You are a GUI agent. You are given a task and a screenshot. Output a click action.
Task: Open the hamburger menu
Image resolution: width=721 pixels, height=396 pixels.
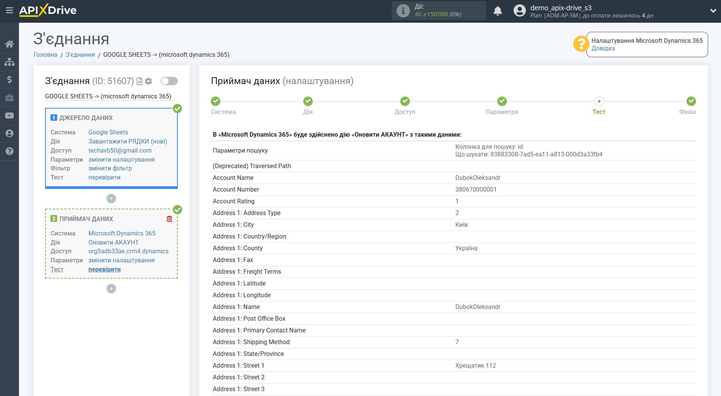coord(9,11)
